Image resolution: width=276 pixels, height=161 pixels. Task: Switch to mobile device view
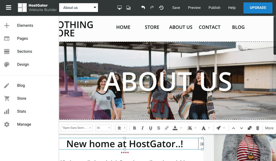128,8
